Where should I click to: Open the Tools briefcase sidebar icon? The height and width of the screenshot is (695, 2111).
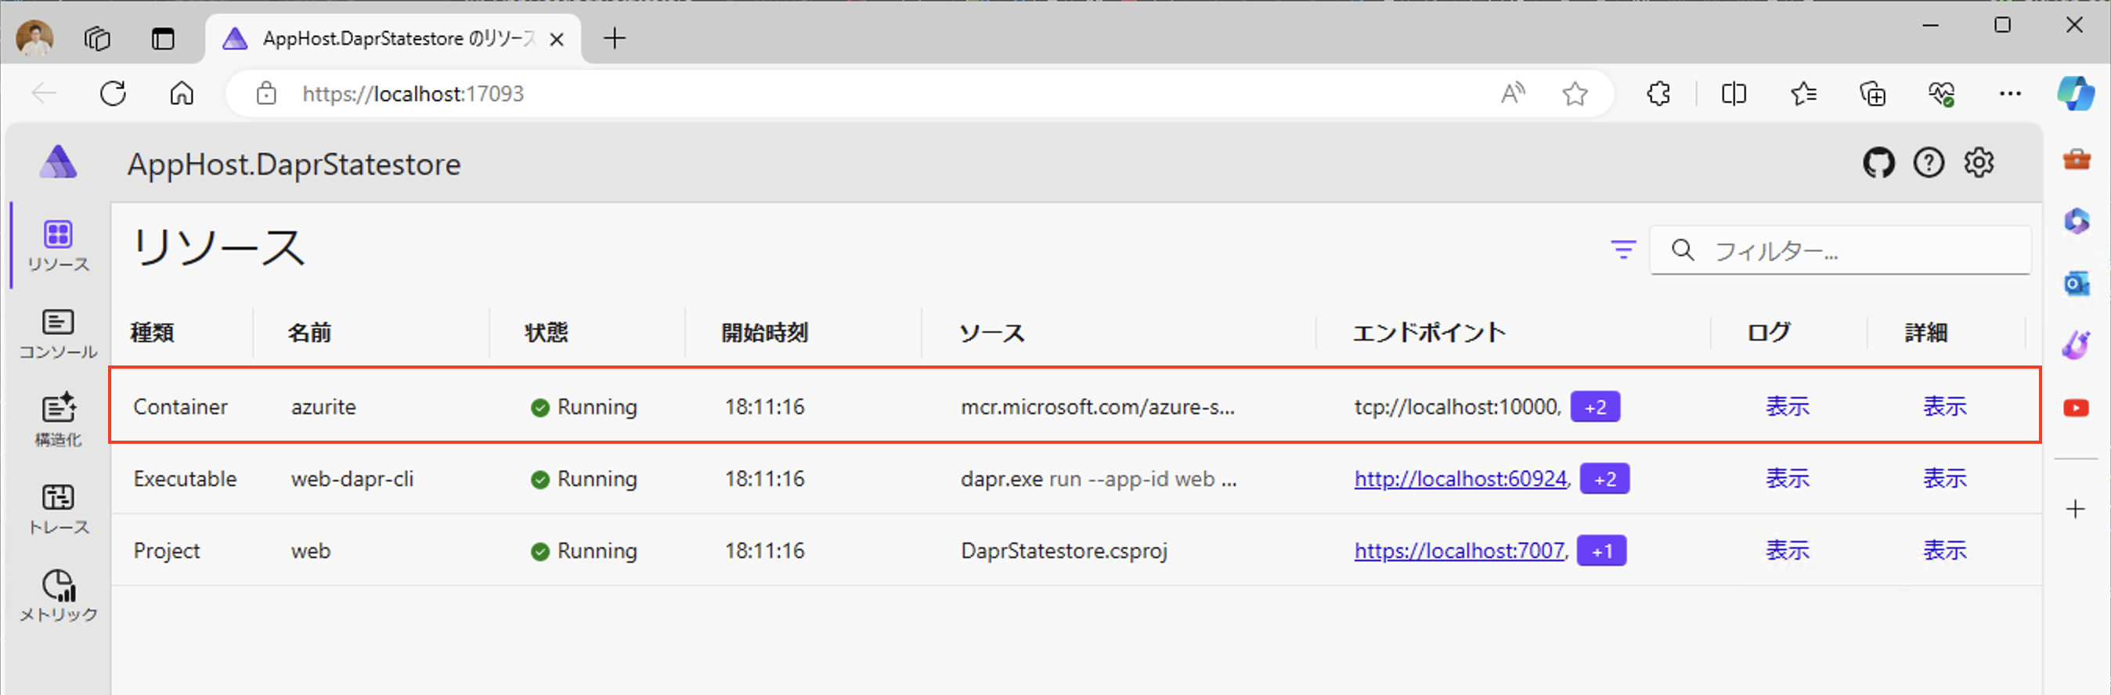point(2076,158)
